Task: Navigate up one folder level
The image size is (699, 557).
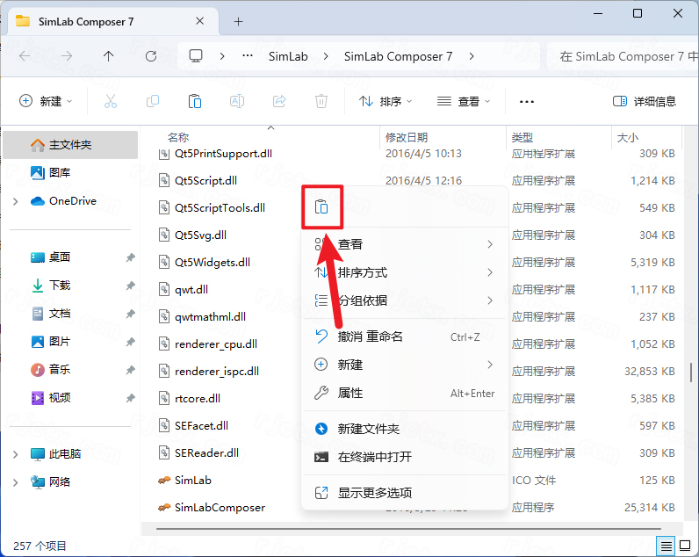Action: coord(108,56)
